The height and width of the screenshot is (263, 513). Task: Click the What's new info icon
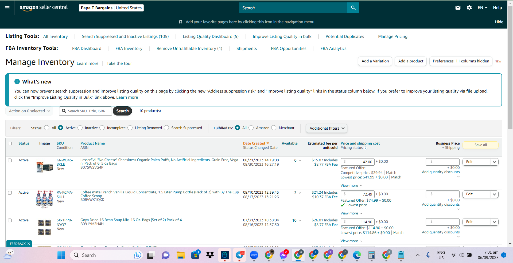coord(17,82)
